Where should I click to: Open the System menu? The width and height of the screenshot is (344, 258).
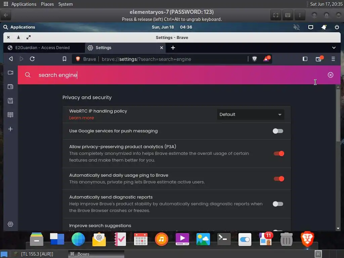[x=66, y=4]
